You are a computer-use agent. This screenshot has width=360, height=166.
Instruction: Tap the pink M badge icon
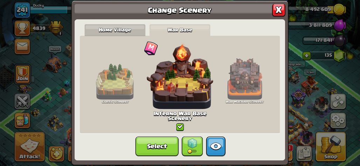pos(151,48)
